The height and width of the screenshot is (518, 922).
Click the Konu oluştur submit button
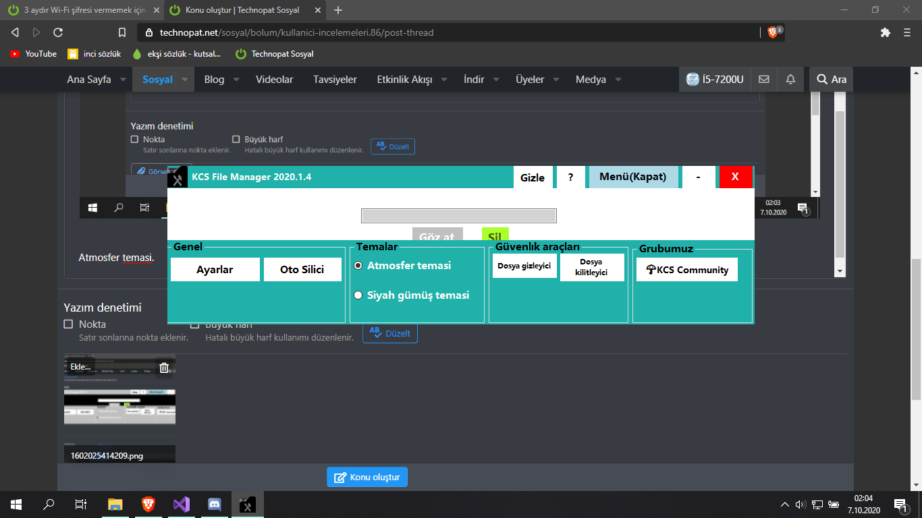click(x=367, y=477)
